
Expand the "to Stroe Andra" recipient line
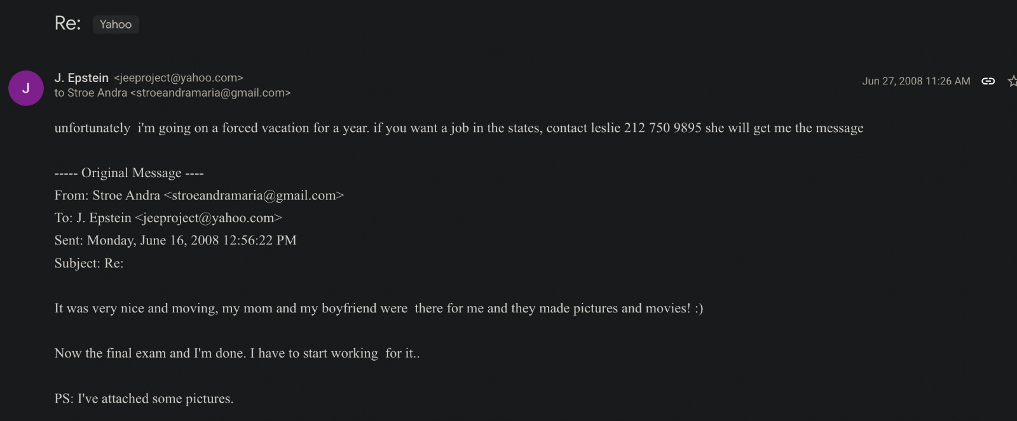tap(172, 93)
